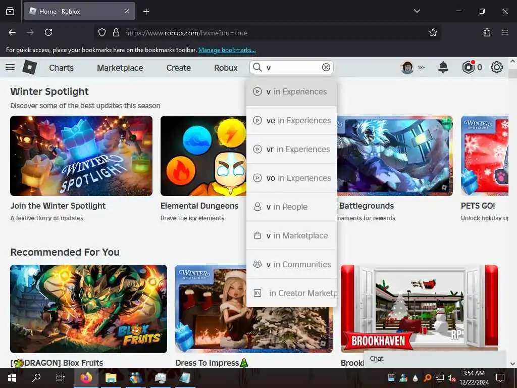
Task: Open the Roblox hamburger navigation menu
Action: click(x=10, y=67)
